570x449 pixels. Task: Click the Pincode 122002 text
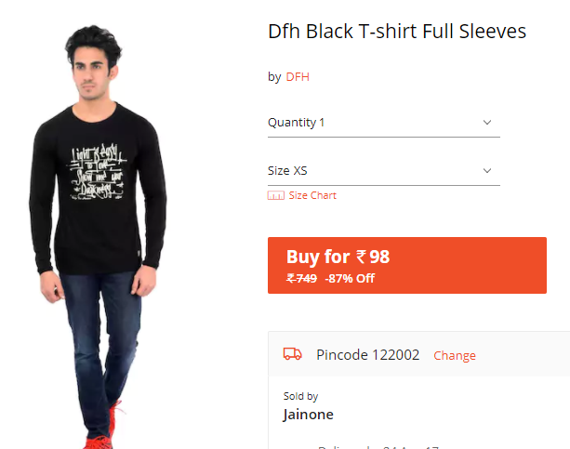368,355
